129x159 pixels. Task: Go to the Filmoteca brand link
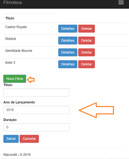(x=12, y=2)
